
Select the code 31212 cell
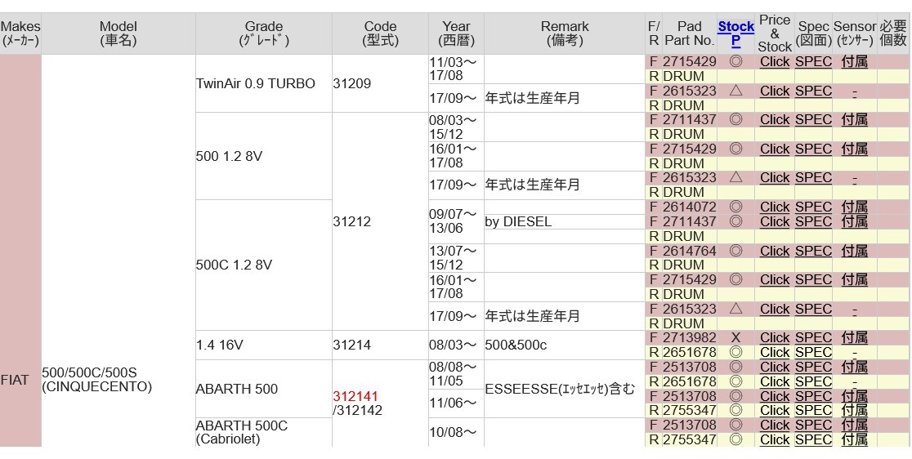(380, 221)
